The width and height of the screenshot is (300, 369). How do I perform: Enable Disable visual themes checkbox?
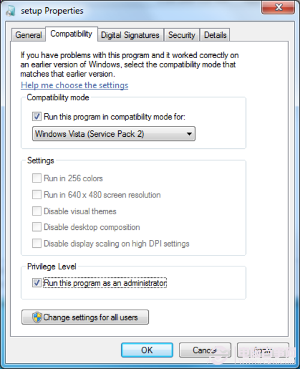[37, 211]
